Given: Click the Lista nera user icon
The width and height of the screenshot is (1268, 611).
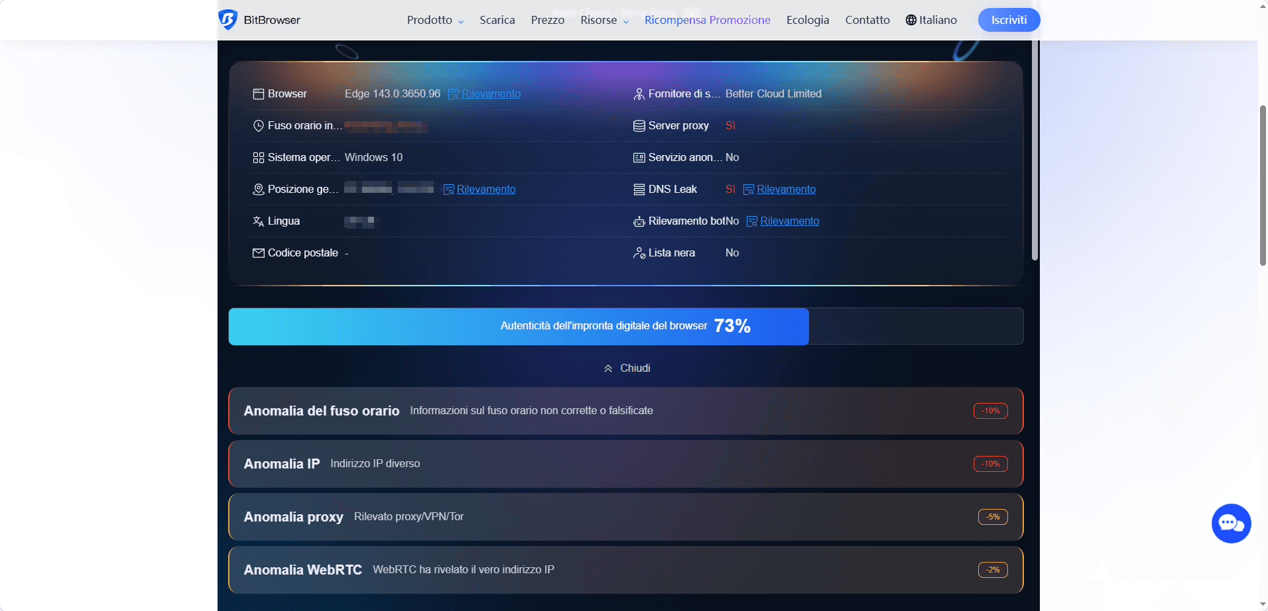Looking at the screenshot, I should point(639,252).
